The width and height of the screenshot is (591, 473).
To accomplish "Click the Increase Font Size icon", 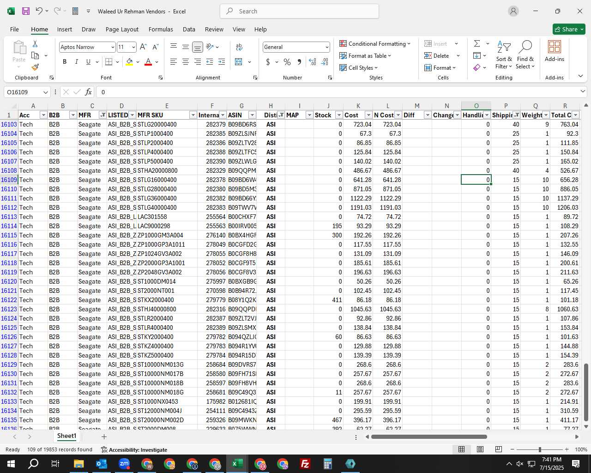I will (x=143, y=47).
